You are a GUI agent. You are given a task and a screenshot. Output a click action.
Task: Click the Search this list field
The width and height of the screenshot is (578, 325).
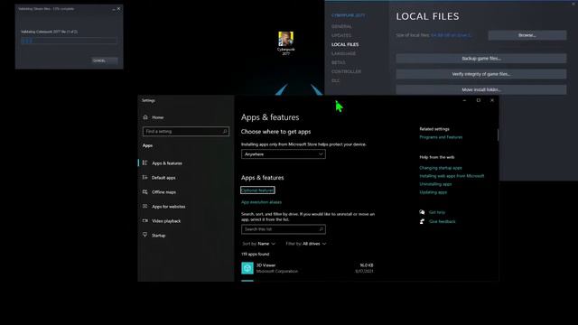pyautogui.click(x=283, y=229)
